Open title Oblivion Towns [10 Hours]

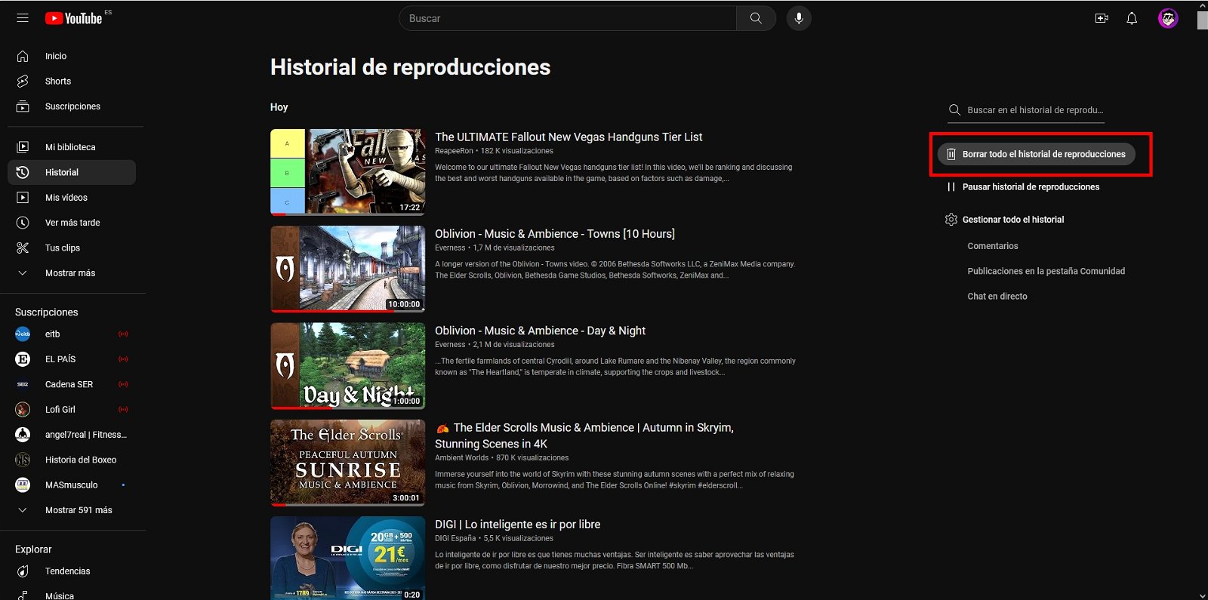(x=555, y=234)
